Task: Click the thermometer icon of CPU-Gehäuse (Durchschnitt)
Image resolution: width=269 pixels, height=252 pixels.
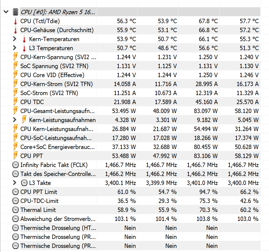Action: 16,30
